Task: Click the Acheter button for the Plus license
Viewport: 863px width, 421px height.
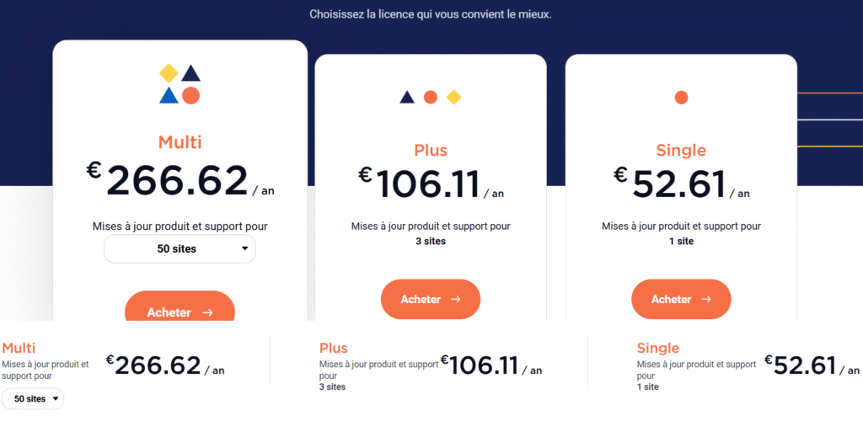Action: (x=430, y=299)
